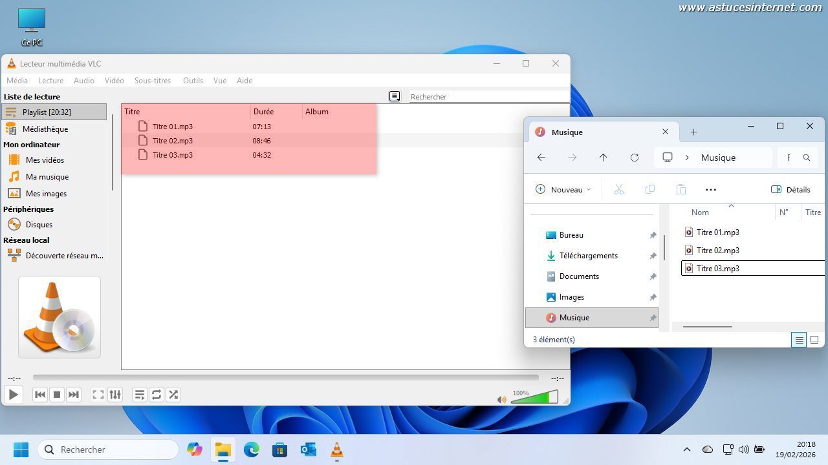Open the three-dots more options menu
The image size is (828, 465).
[711, 189]
